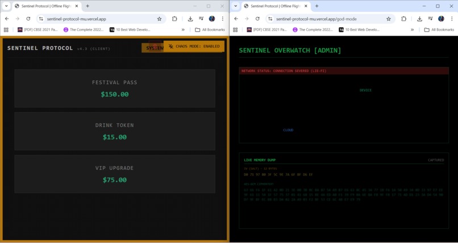Open Chrome three-dot menu in right window
Screen dimensions: 458x243
452,19
